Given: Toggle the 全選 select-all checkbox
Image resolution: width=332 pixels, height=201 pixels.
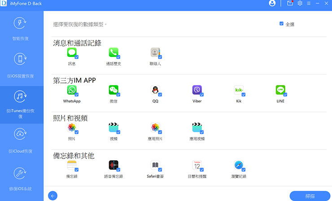Looking at the screenshot, I should pos(281,23).
